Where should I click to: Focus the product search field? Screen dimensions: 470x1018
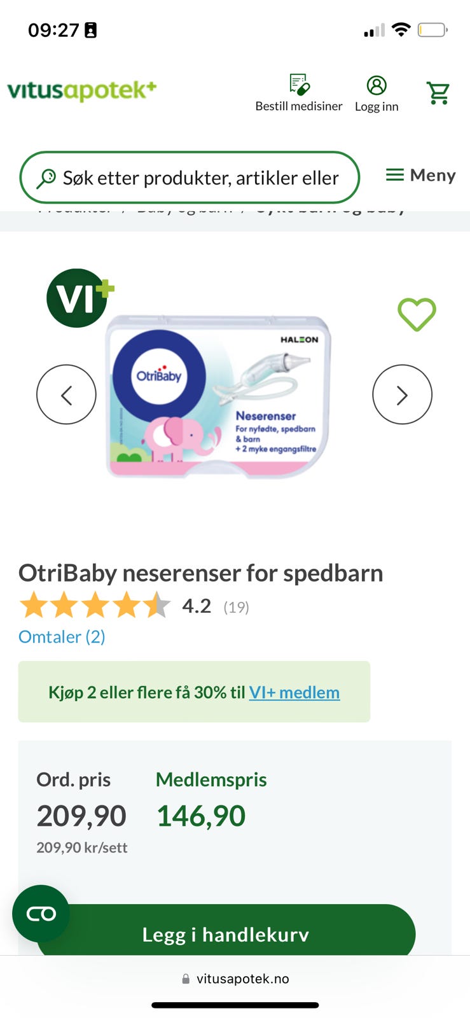tap(190, 178)
